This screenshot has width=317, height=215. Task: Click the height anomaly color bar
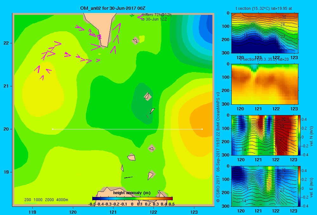(x=133, y=199)
